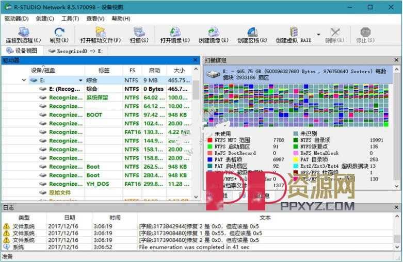Click the blue FAT table entries swatch
This screenshot has height=262, width=403.
click(209, 159)
